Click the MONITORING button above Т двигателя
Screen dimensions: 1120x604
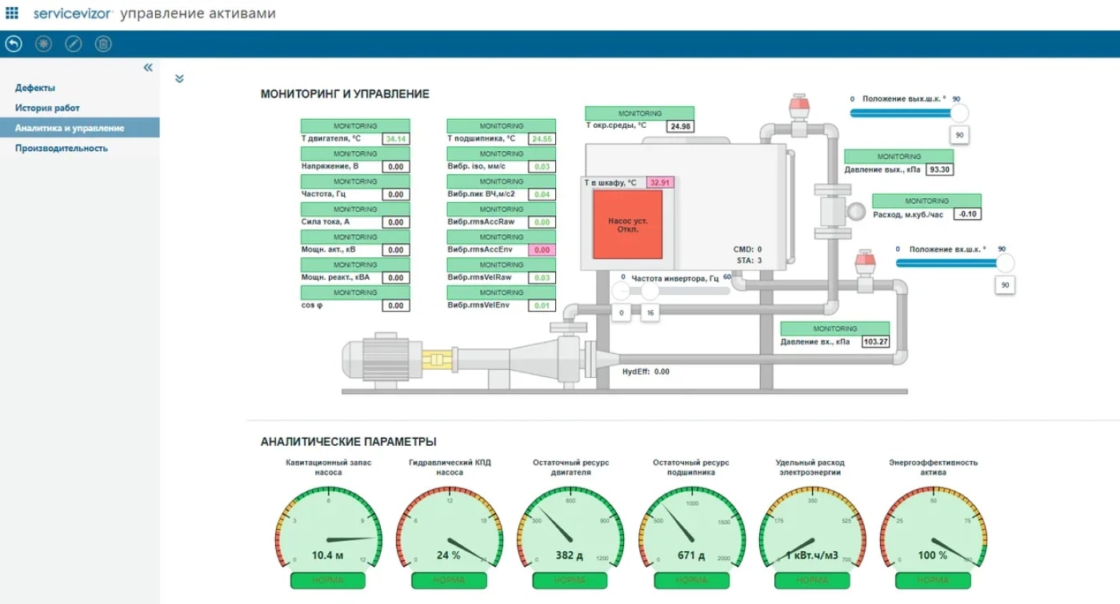click(x=355, y=125)
